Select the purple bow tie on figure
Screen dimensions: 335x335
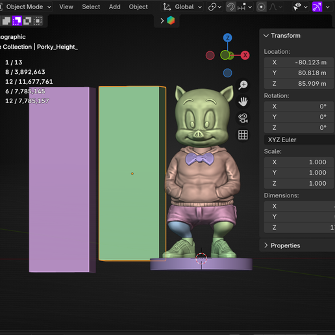click(x=199, y=159)
